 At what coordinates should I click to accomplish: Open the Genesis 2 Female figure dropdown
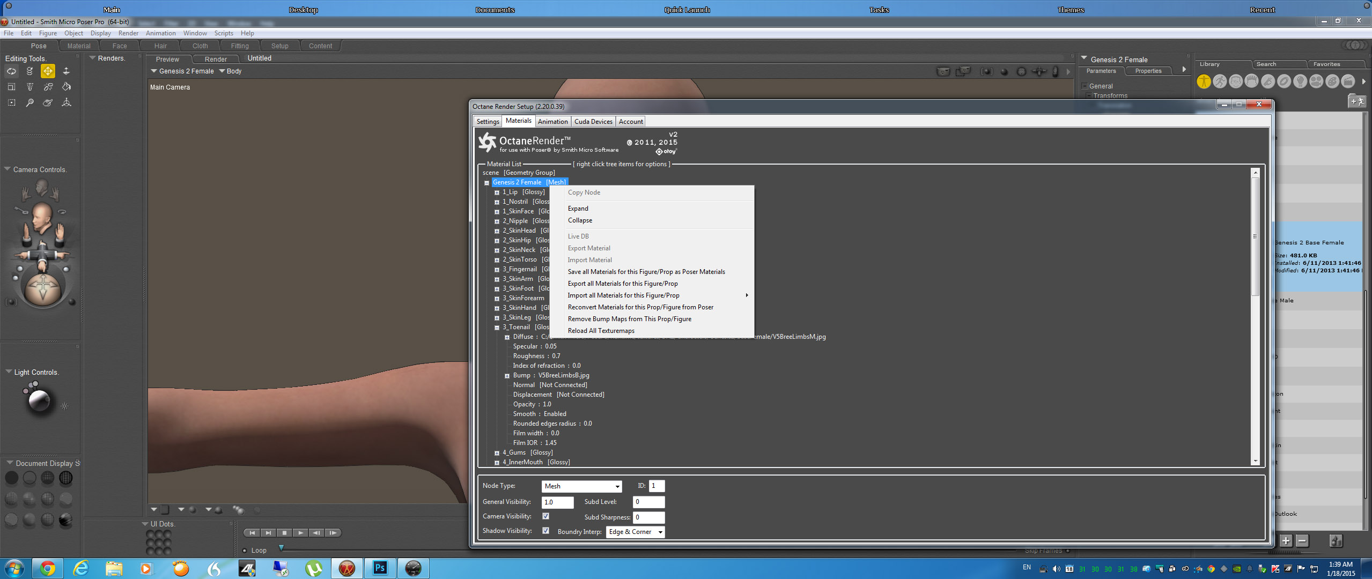(x=182, y=71)
